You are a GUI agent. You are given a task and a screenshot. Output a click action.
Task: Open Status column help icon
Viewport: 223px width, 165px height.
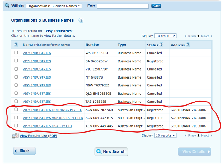(x=161, y=45)
